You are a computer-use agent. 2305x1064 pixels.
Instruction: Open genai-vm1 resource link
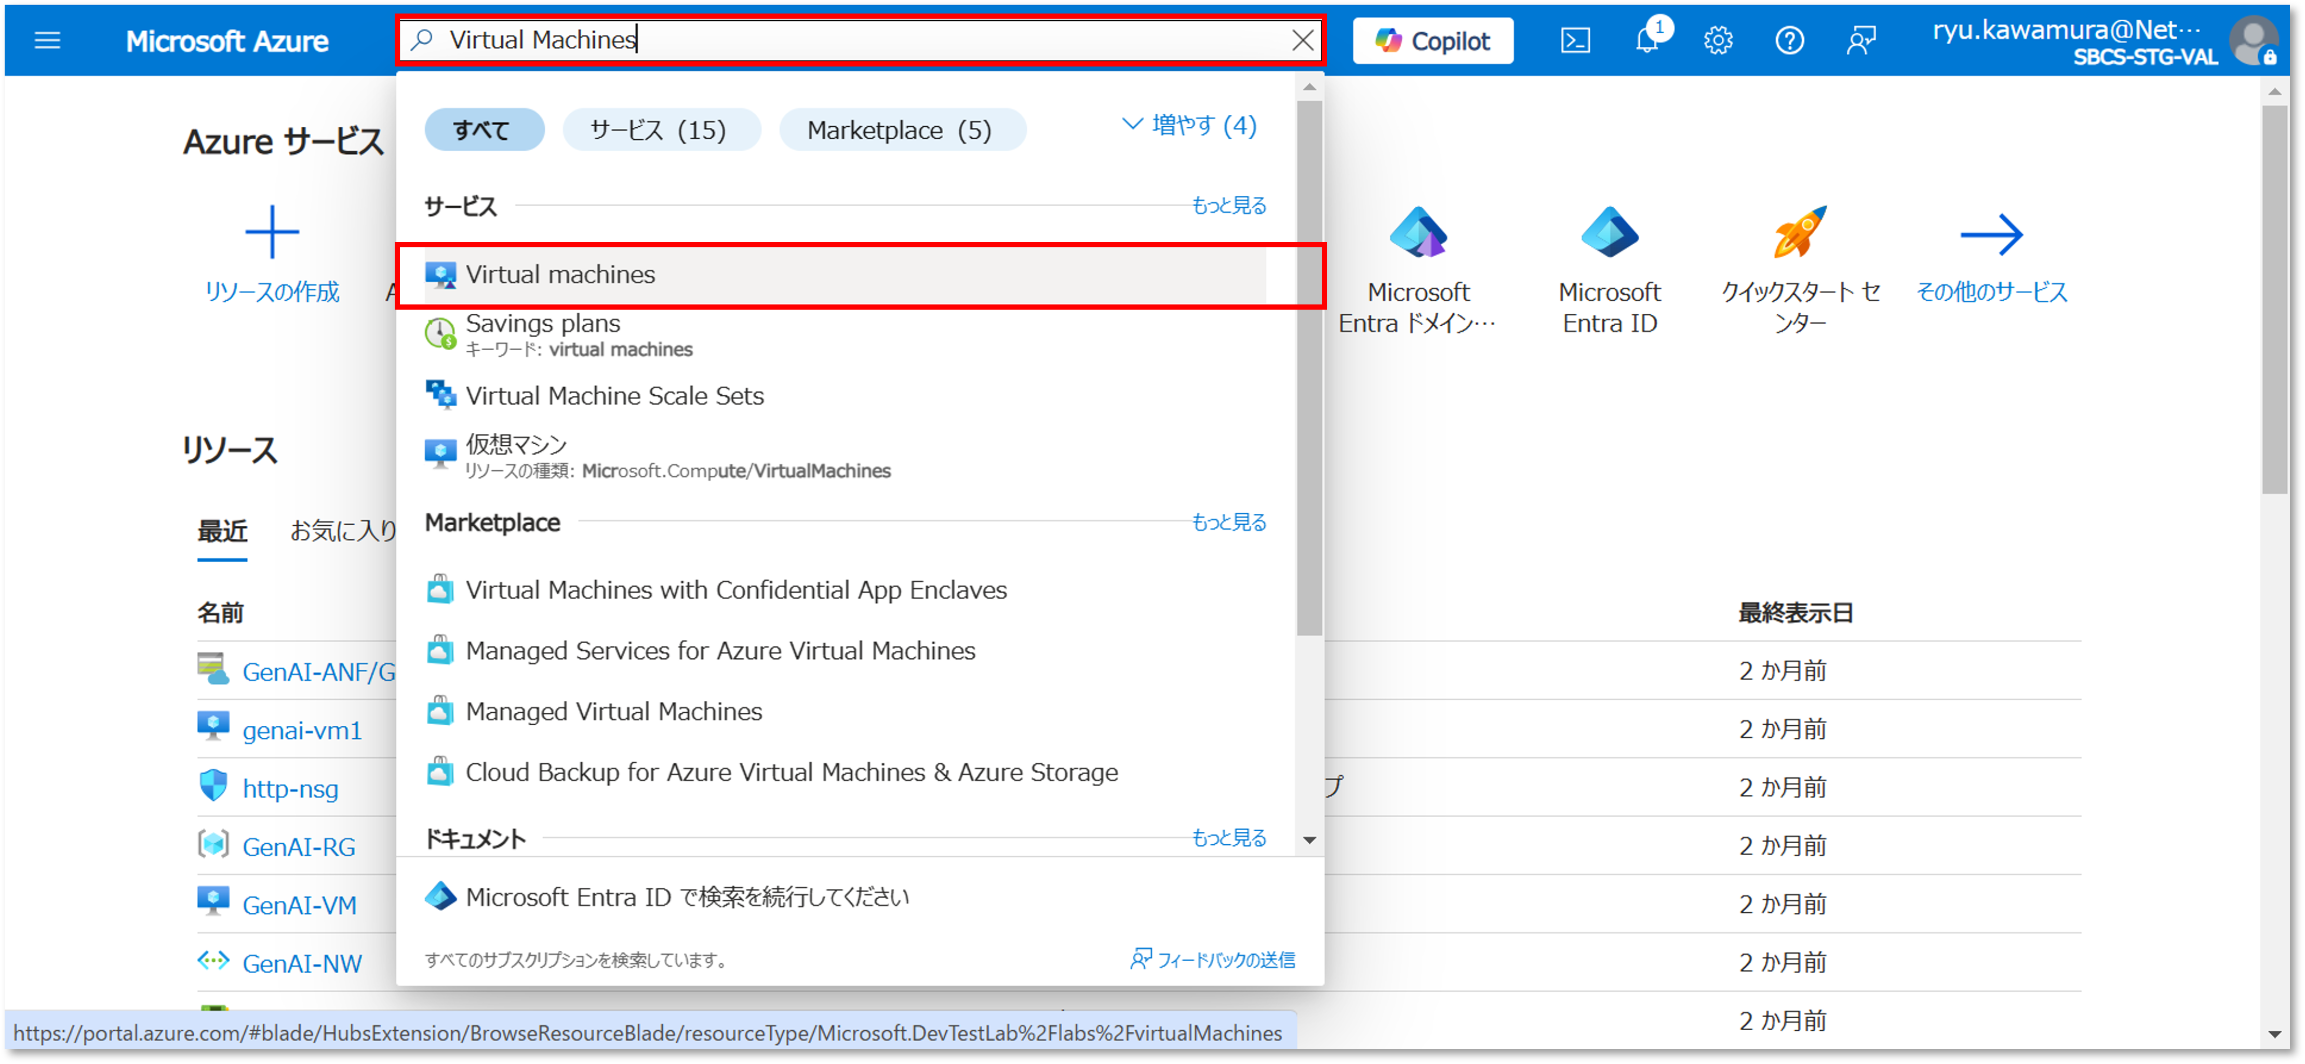point(302,731)
